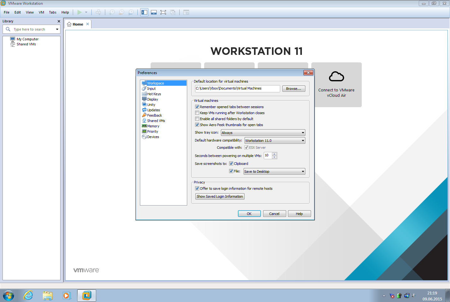Expand the Save to Desktop file dropdown
Viewport: 450px width, 302px height.
pyautogui.click(x=274, y=171)
